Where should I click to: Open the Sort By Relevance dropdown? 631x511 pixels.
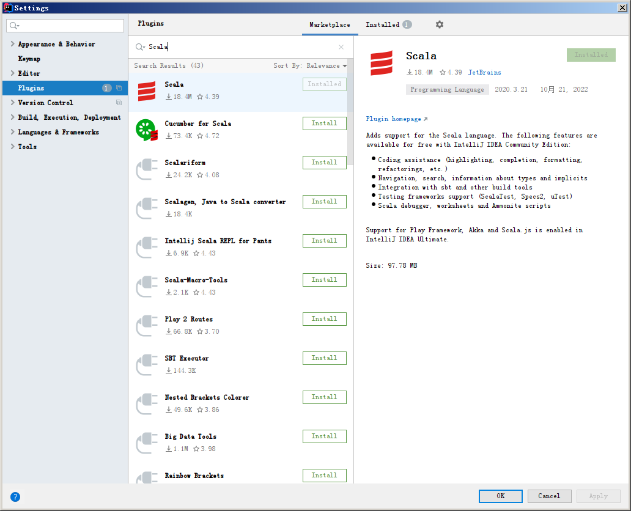[310, 65]
